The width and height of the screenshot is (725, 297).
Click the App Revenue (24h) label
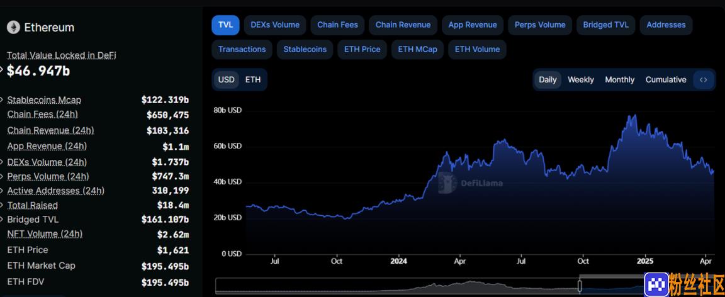click(47, 146)
